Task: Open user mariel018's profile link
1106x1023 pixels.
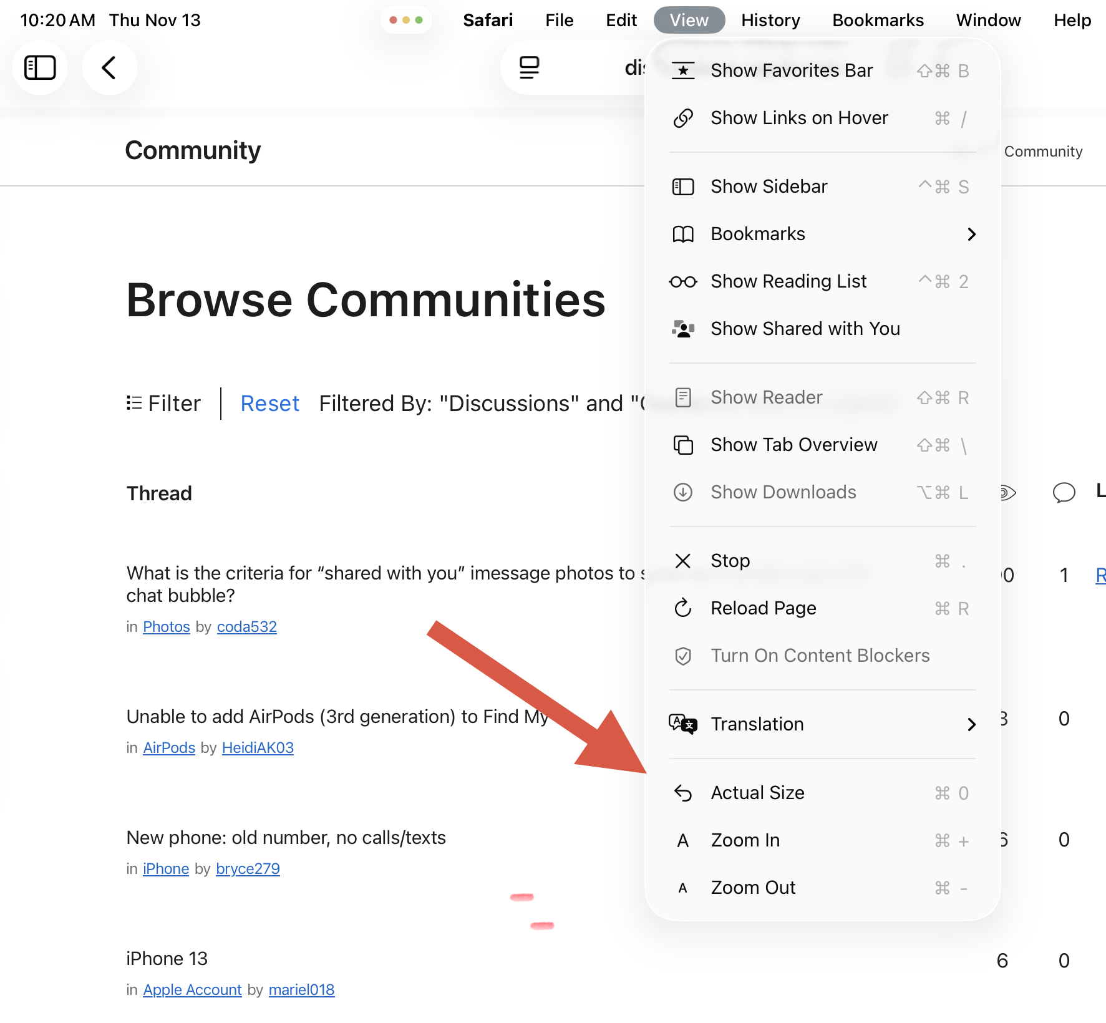Action: (x=301, y=990)
